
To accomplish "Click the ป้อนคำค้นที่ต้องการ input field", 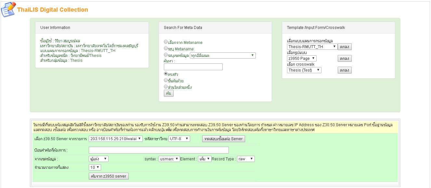I will pyautogui.click(x=159, y=150).
